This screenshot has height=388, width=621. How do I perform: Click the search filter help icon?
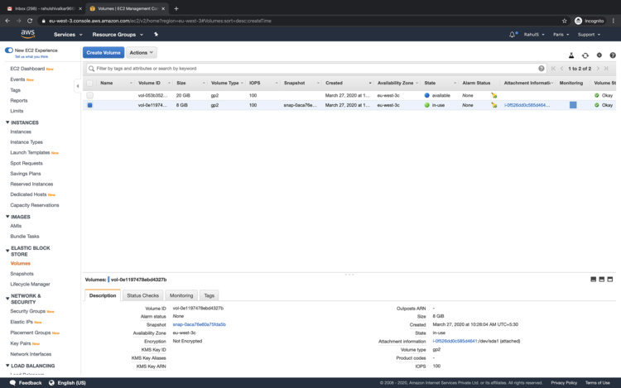[542, 69]
